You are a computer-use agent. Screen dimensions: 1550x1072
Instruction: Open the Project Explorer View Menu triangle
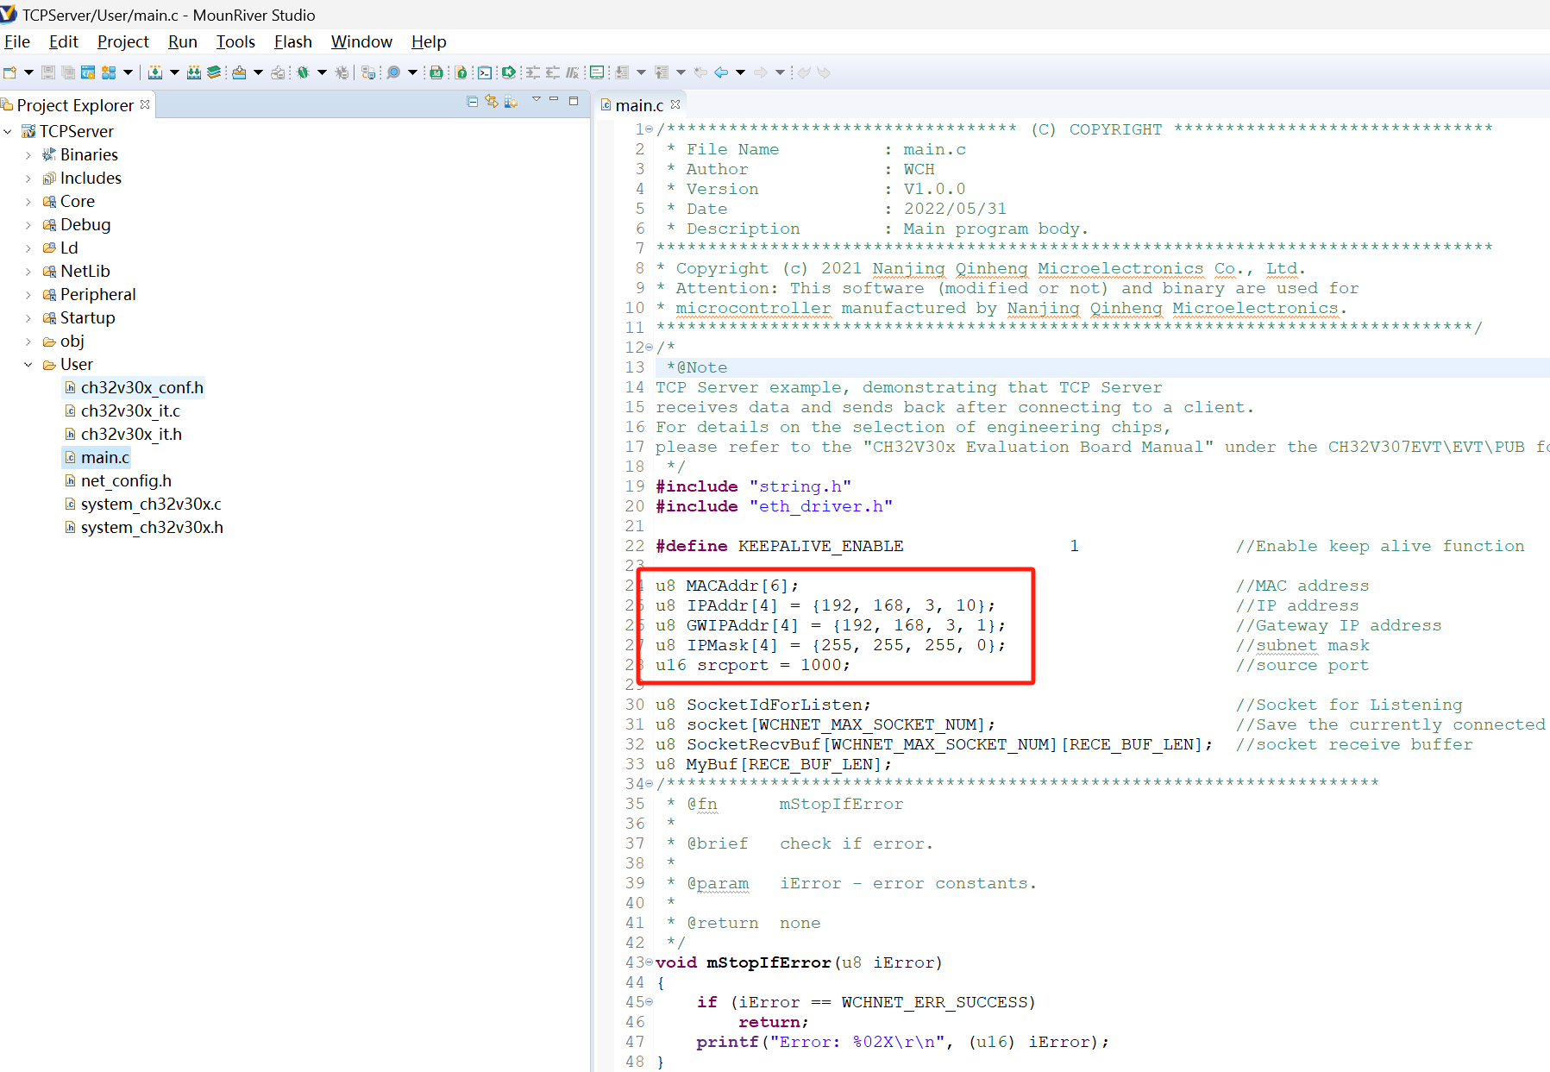(537, 100)
